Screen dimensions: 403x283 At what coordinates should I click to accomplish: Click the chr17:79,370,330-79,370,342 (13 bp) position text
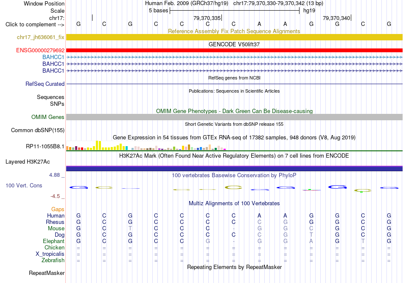(278, 3)
